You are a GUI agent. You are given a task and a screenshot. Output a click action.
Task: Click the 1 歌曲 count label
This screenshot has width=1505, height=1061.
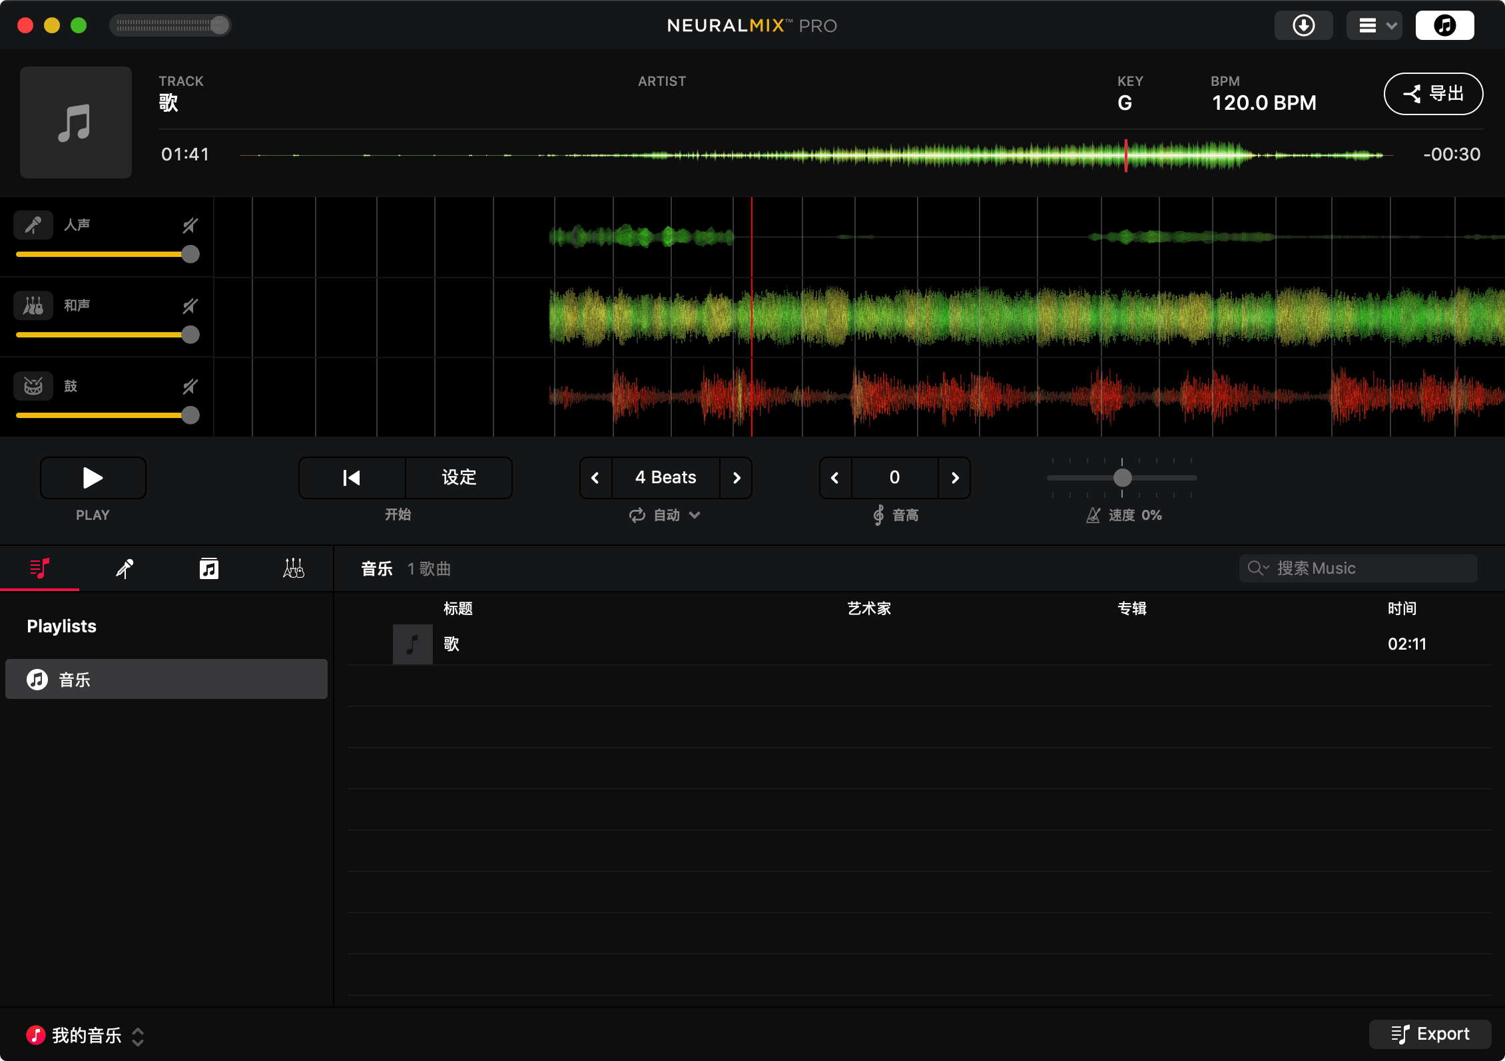click(x=429, y=568)
